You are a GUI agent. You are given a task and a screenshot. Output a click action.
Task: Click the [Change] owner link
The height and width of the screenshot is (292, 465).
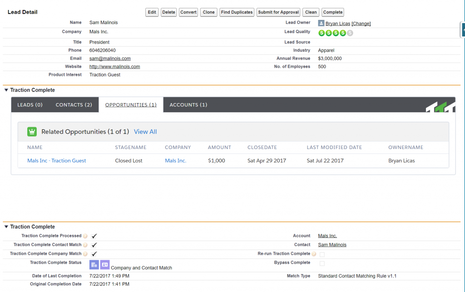pyautogui.click(x=361, y=24)
